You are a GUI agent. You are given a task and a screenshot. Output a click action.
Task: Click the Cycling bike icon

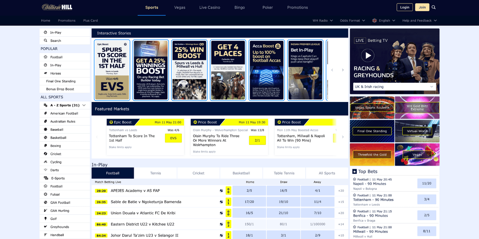[x=45, y=162]
